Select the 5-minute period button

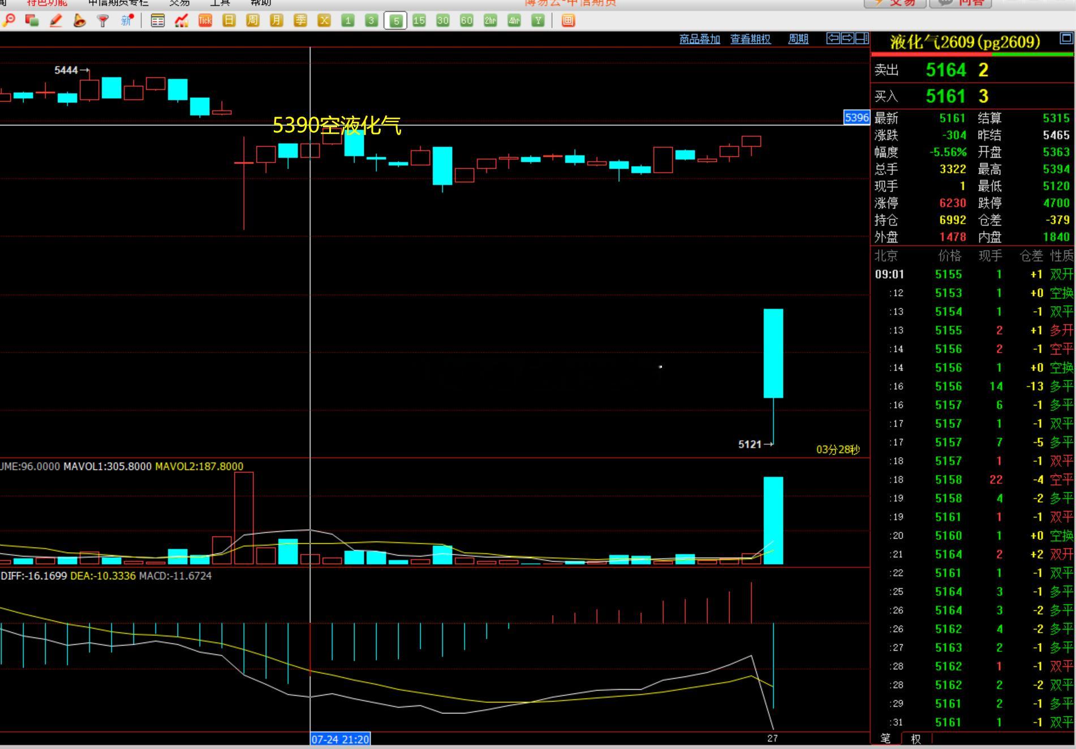point(395,21)
